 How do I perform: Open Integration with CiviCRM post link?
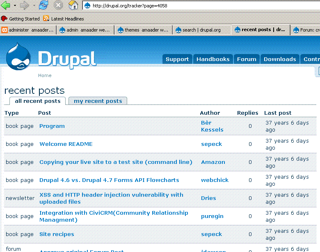(114, 216)
